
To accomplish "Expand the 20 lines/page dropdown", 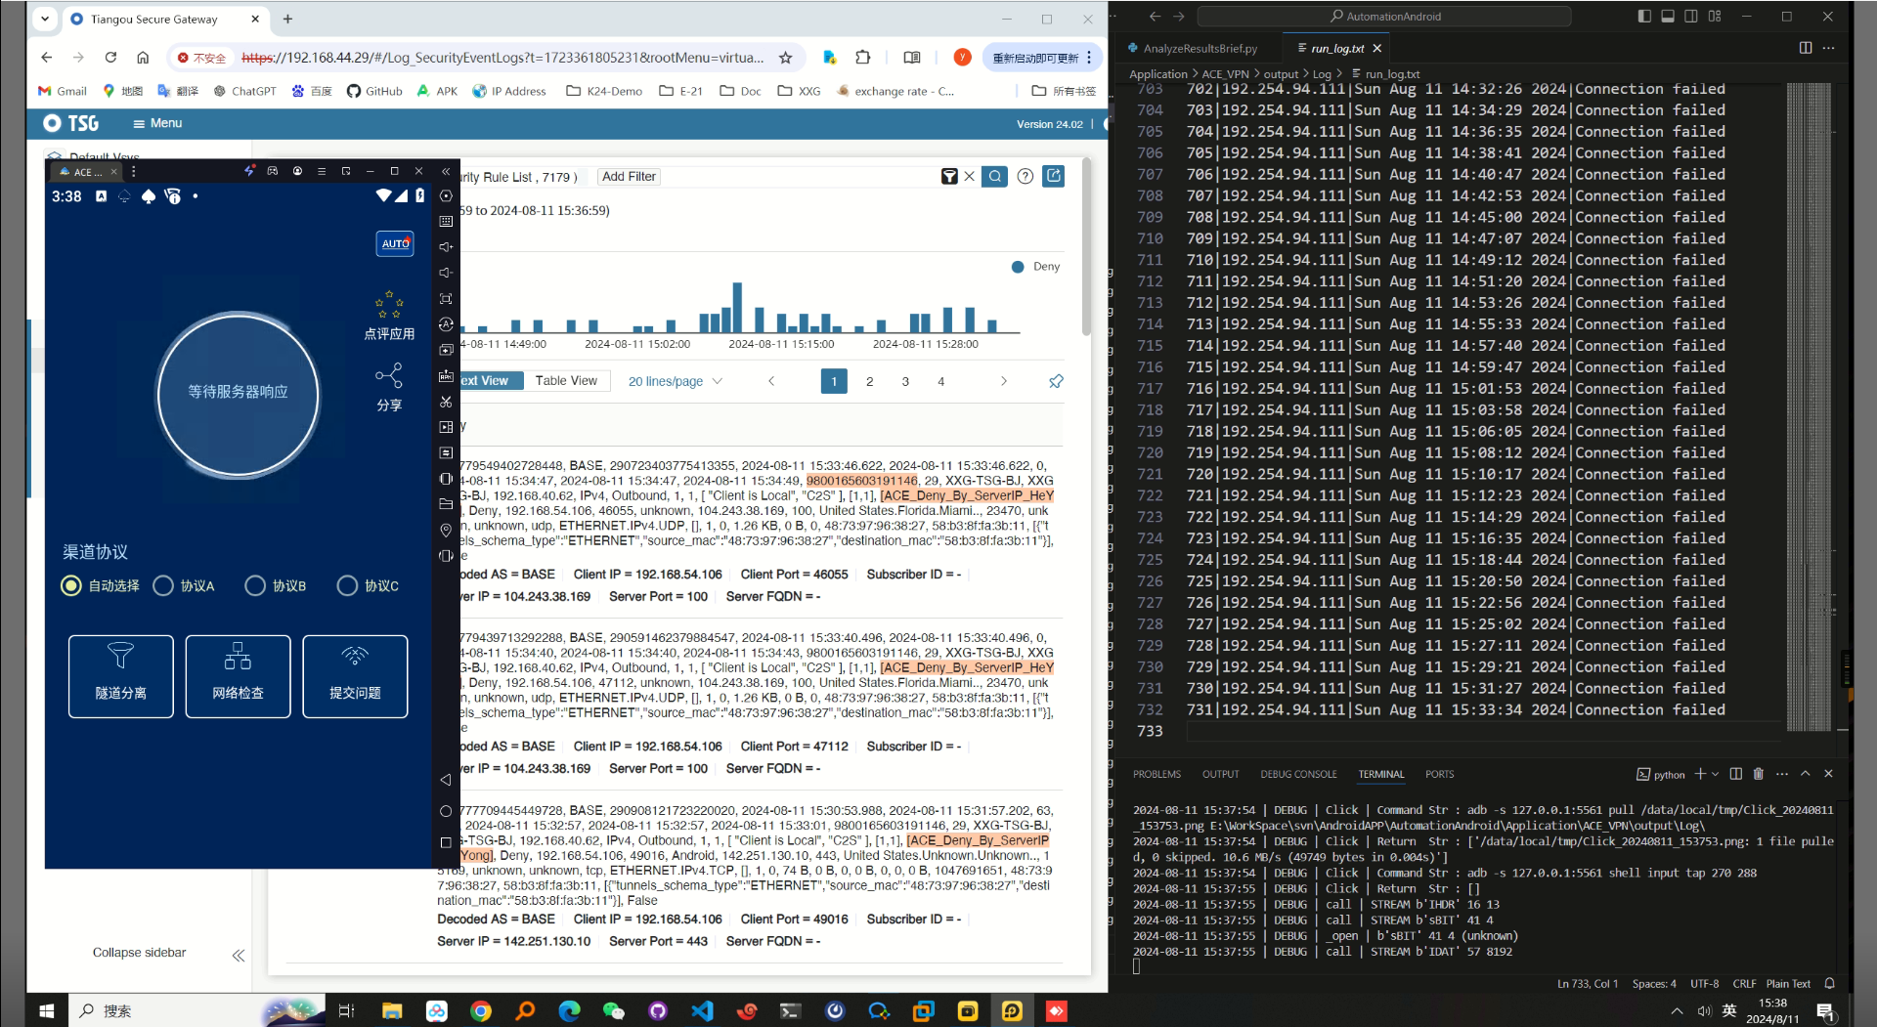I will (x=675, y=381).
